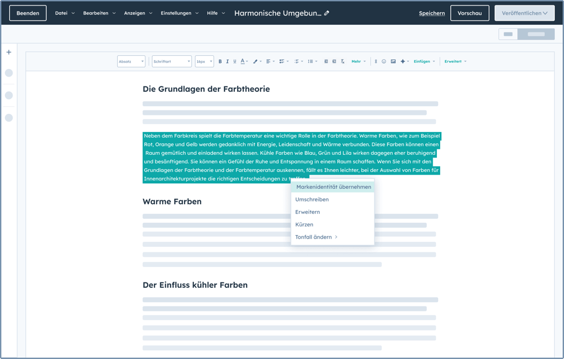The width and height of the screenshot is (564, 359).
Task: Select Umschreiben from the AI menu
Action: 312,199
